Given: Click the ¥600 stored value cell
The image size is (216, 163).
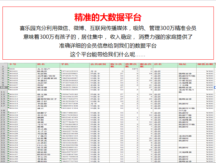Looking at the screenshot, I should click(x=205, y=85).
